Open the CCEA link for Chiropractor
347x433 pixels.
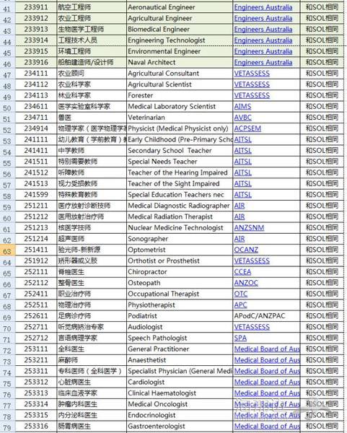[242, 272]
